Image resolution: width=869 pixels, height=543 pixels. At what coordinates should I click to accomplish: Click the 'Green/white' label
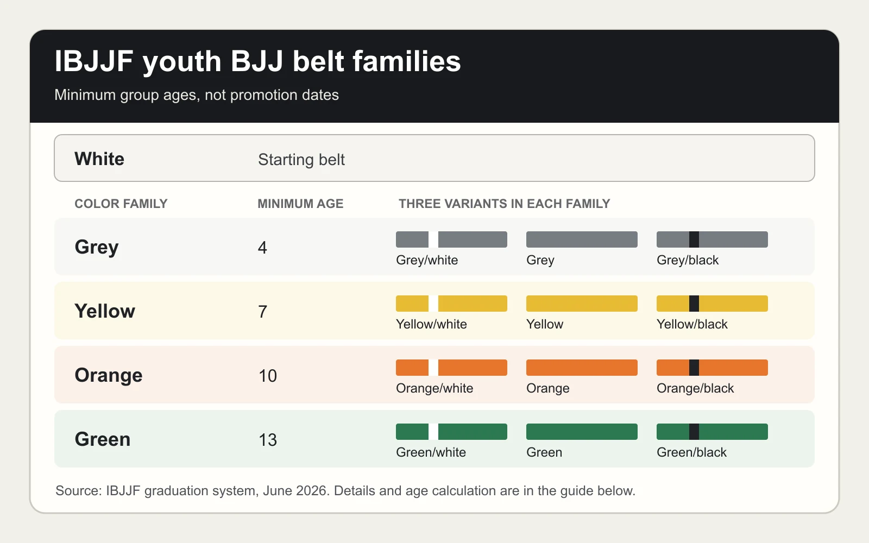point(431,452)
